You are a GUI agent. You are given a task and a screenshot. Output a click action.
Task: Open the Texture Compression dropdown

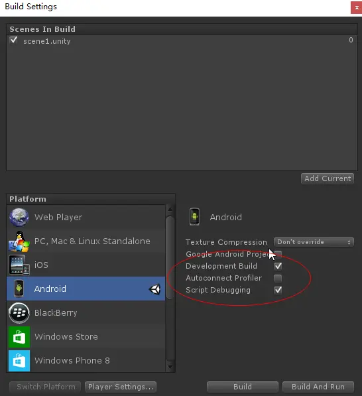coord(314,242)
